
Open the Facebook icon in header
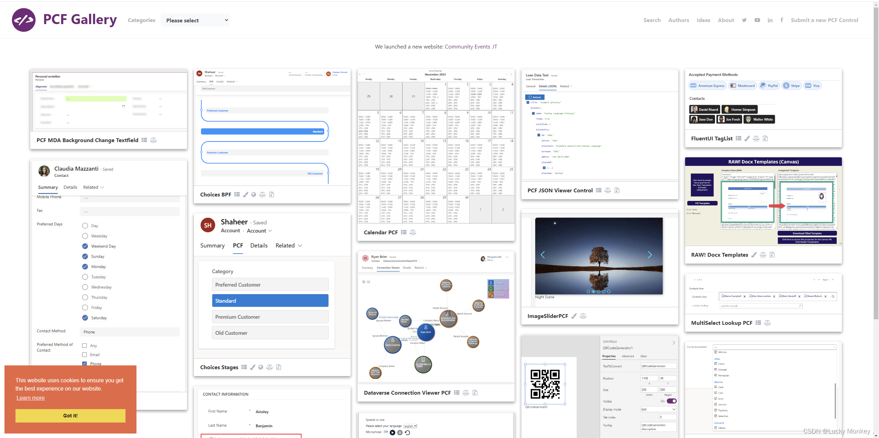pos(782,20)
